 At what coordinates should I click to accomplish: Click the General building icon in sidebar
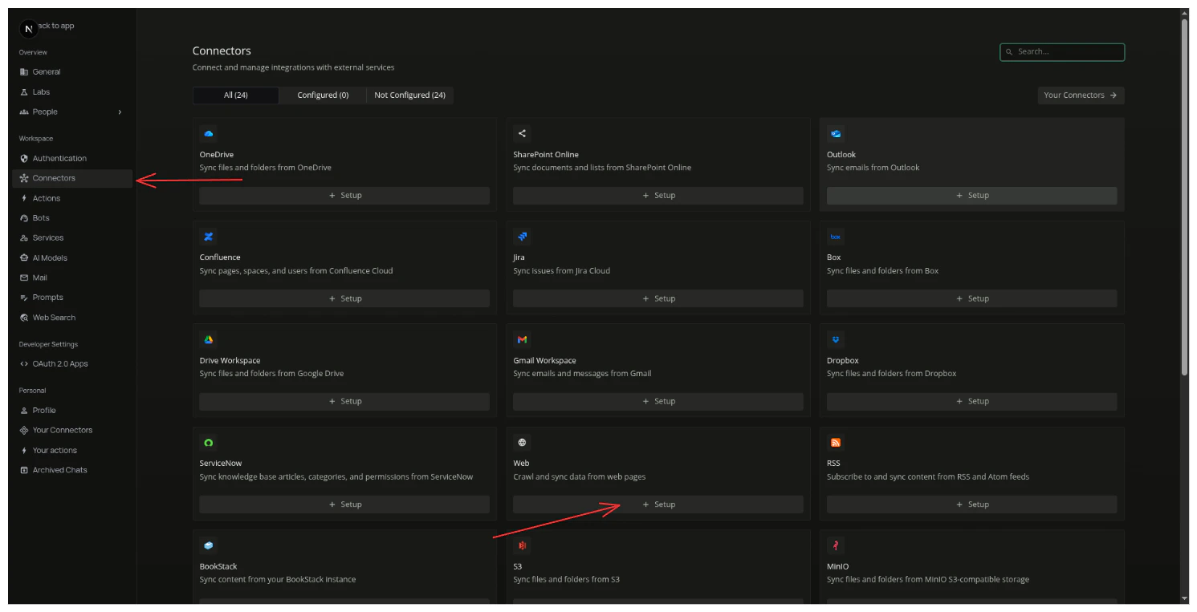click(x=24, y=72)
